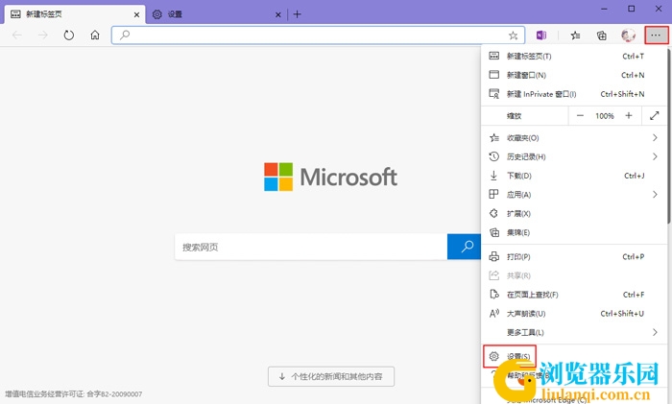Switch to the 设置 tab

(217, 14)
